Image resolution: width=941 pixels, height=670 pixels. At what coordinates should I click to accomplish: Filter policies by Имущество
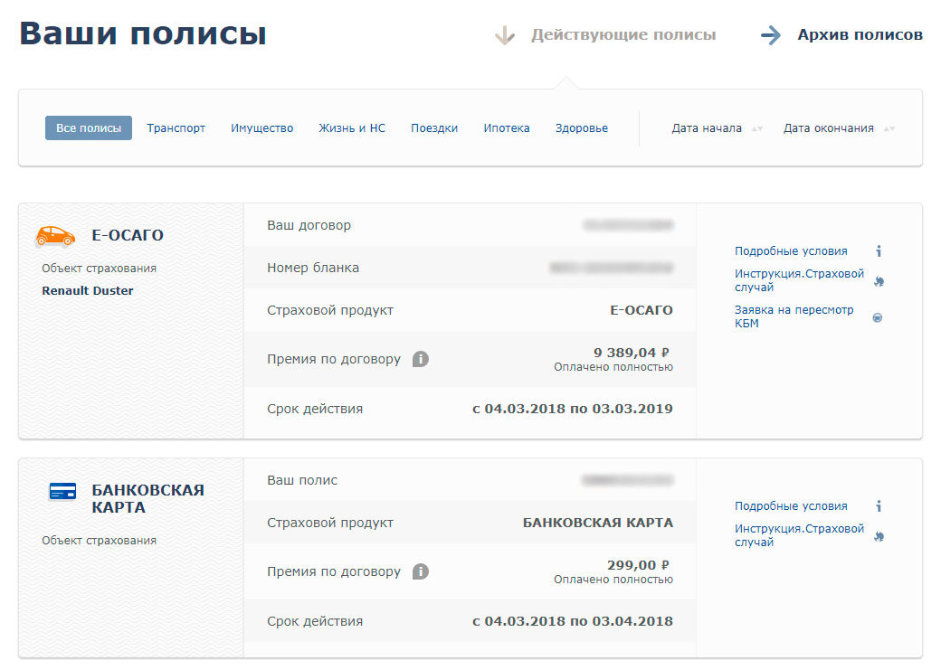point(261,127)
